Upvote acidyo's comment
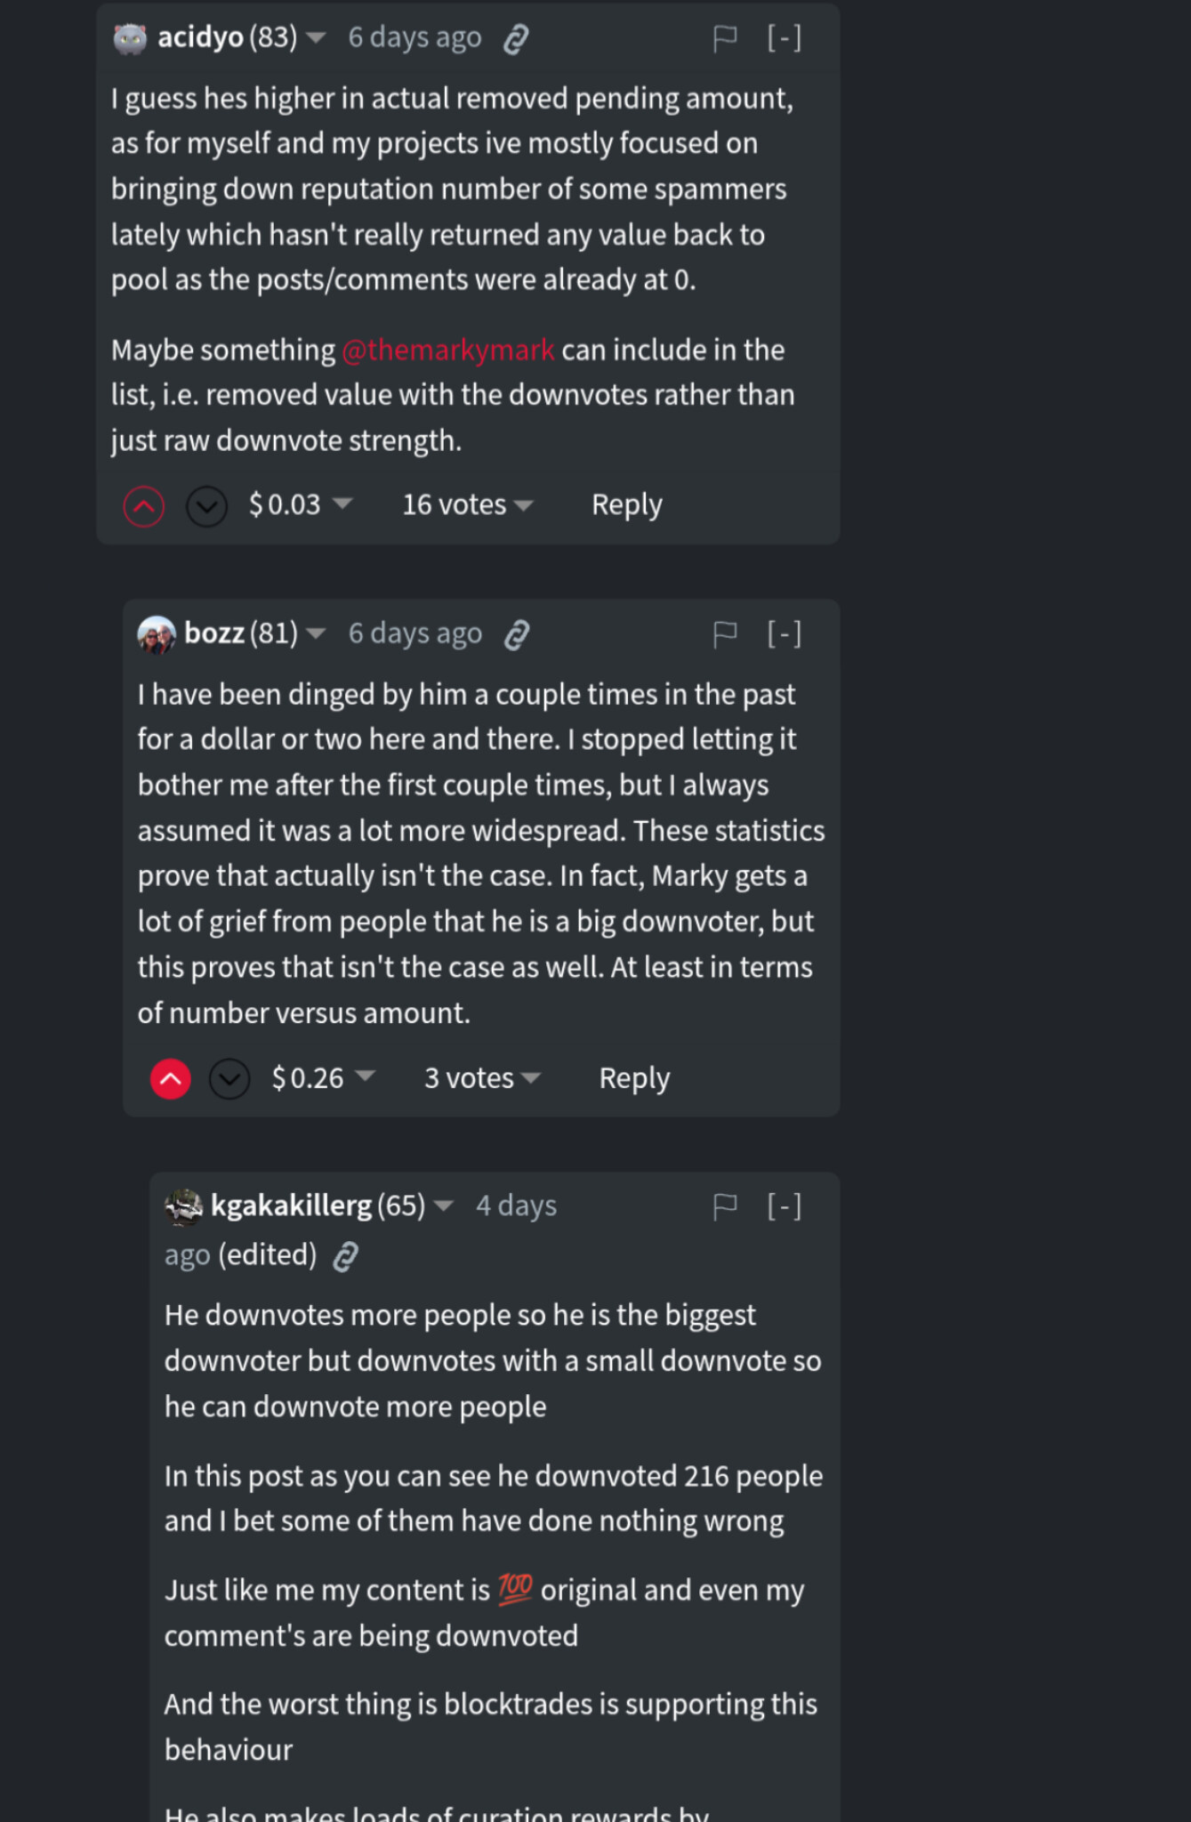 tap(144, 506)
